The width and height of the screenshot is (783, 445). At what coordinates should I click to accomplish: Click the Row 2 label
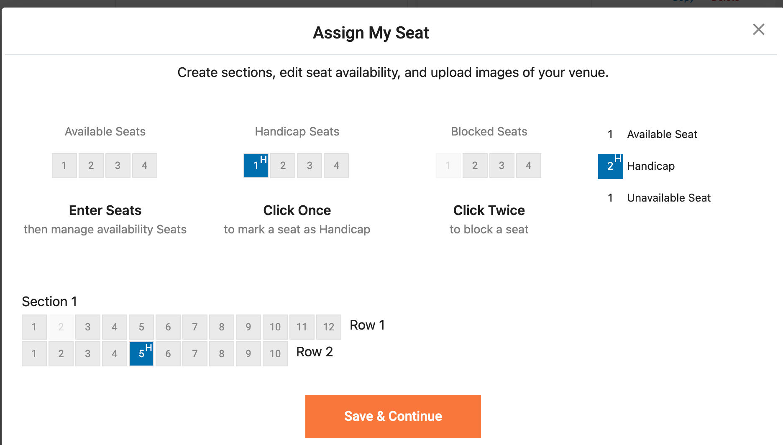coord(314,352)
